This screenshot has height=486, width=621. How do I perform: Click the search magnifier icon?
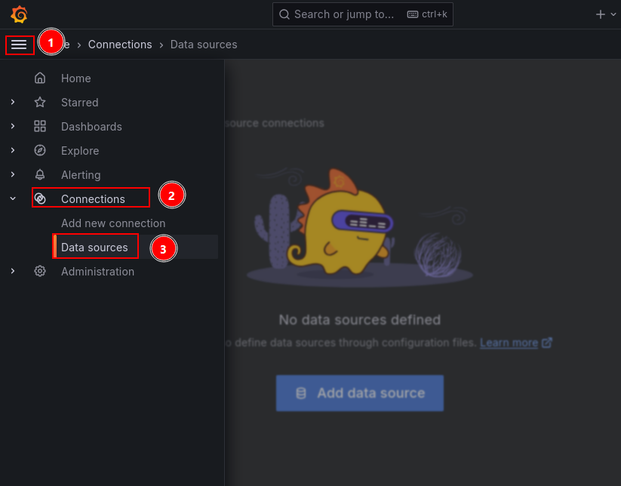tap(284, 14)
